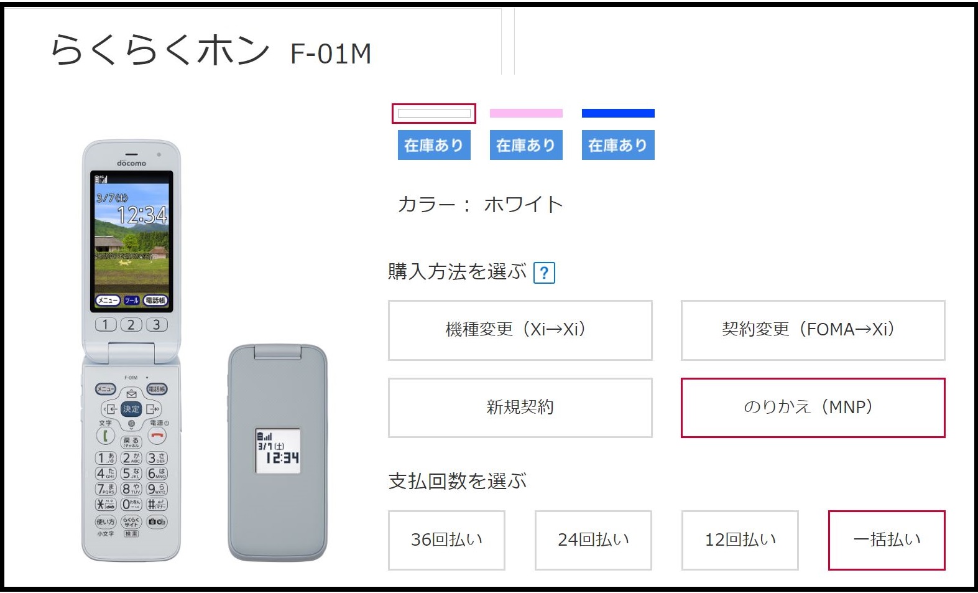Select 機種変更（Xi→Xi） purchase method
The width and height of the screenshot is (978, 593).
coord(520,330)
